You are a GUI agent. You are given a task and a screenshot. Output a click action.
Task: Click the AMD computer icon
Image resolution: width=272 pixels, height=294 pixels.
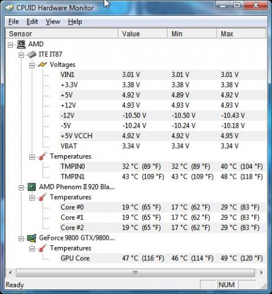(21, 44)
